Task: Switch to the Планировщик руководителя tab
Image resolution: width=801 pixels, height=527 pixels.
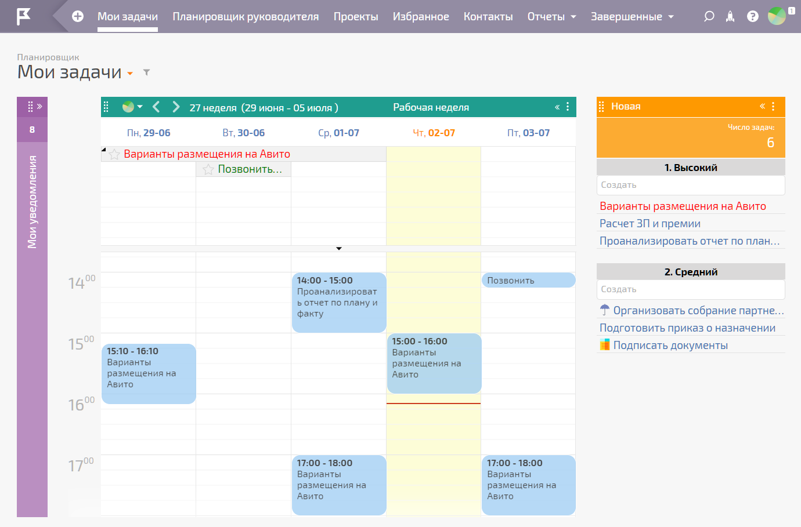Action: [x=246, y=16]
